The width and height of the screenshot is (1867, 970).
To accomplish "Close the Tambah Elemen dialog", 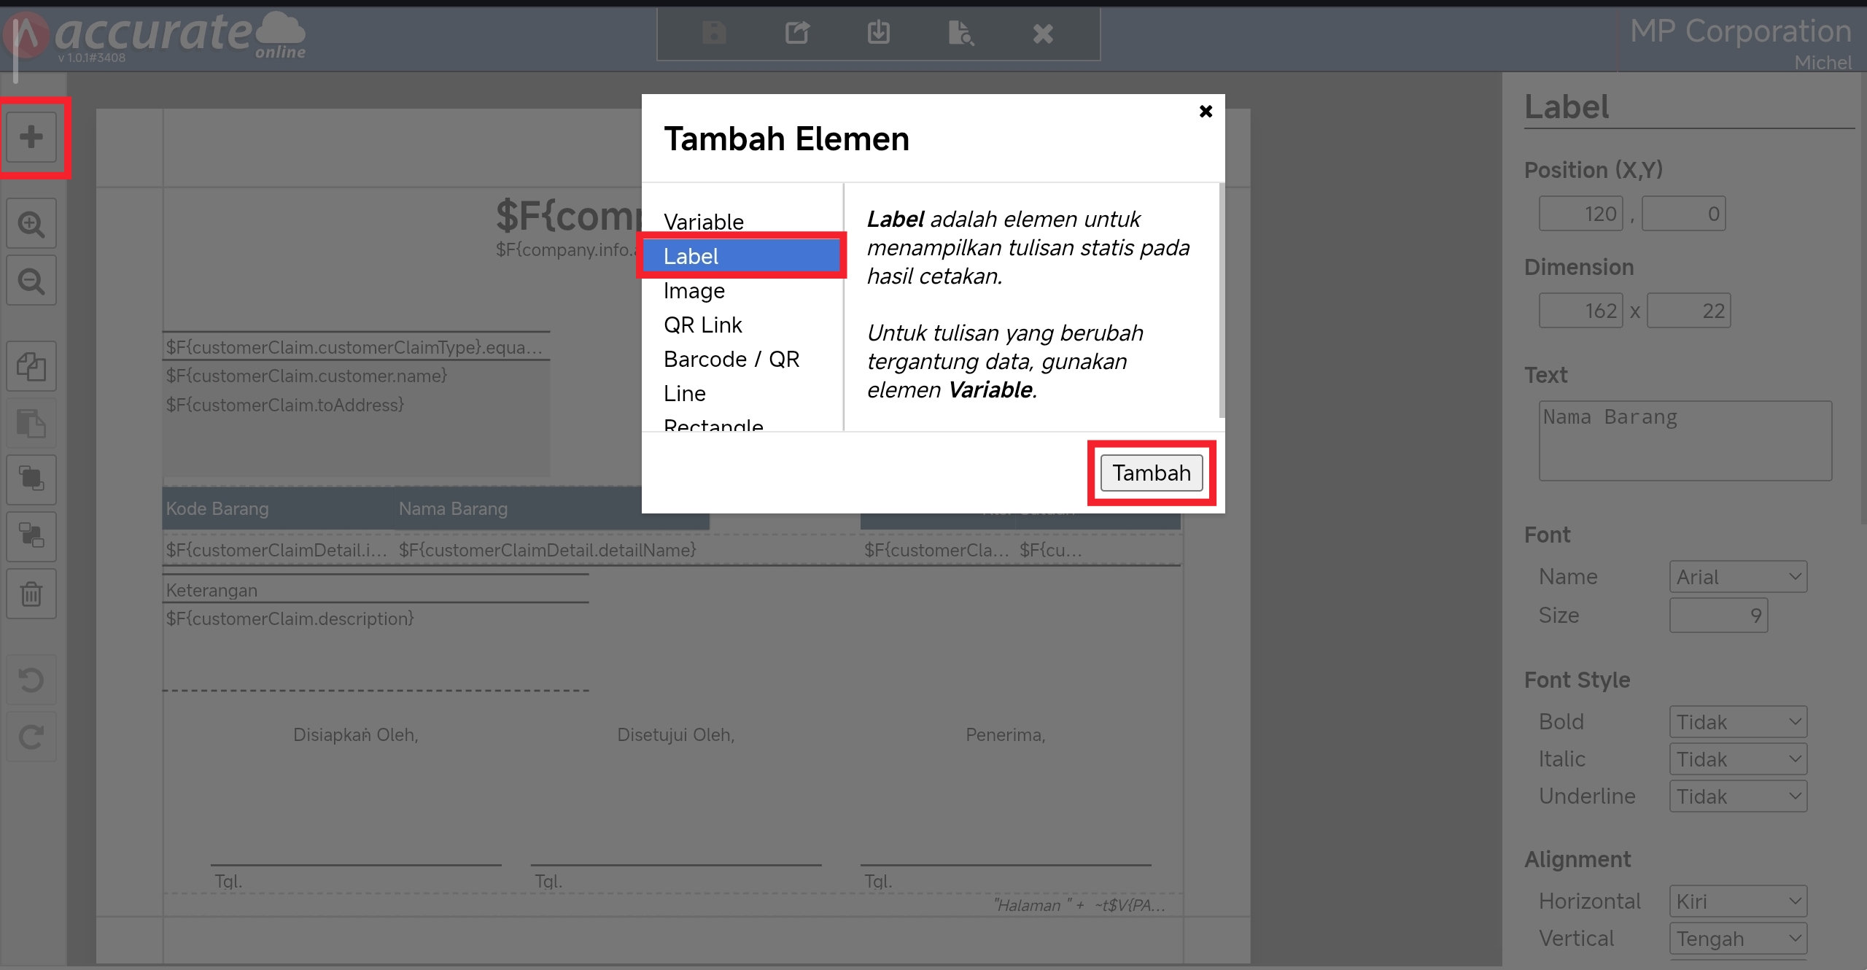I will tap(1206, 112).
